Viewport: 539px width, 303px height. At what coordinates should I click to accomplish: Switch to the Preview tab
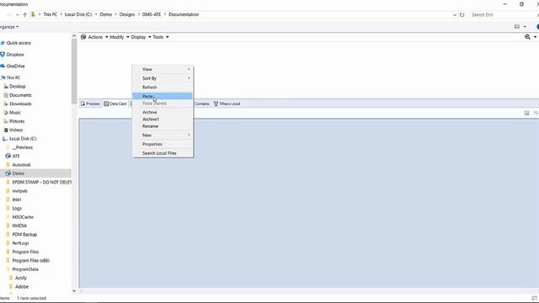[x=90, y=104]
